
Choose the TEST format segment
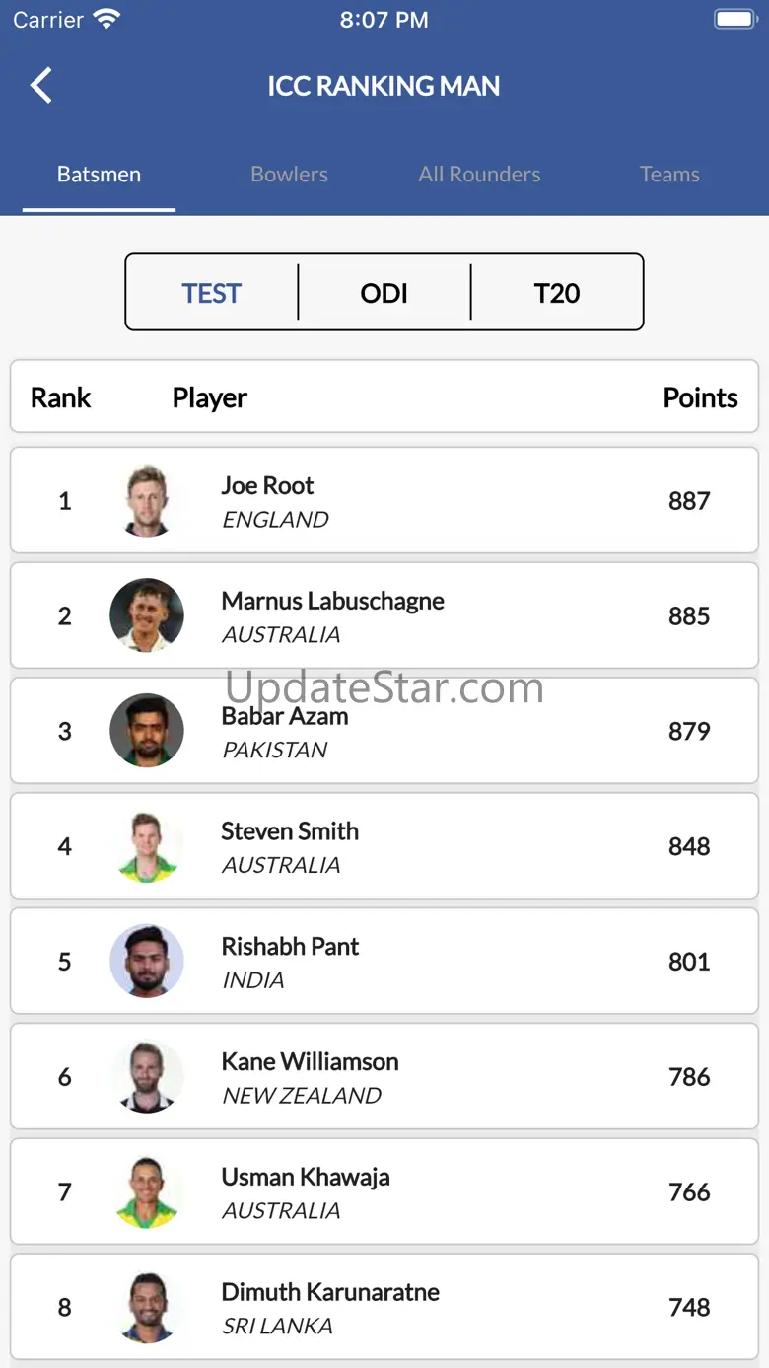coord(211,293)
